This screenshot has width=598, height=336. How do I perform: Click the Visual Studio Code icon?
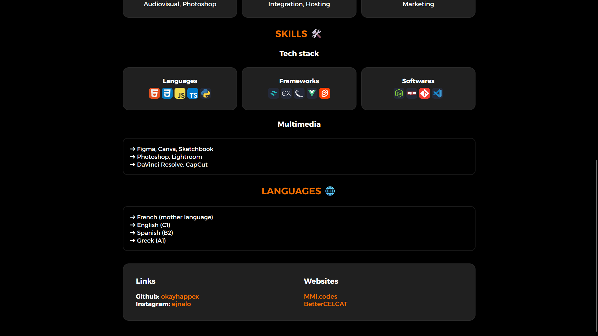click(x=437, y=93)
